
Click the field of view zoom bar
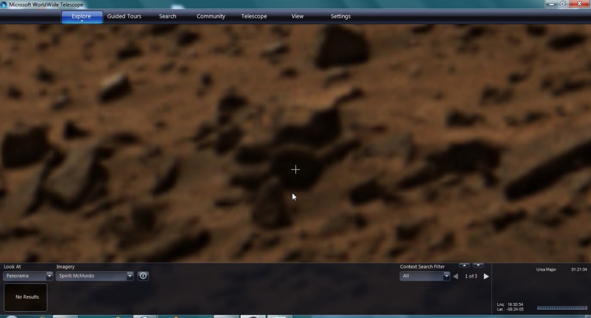point(562,308)
